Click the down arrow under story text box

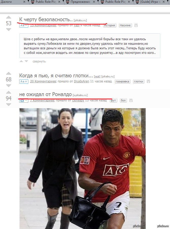point(26,61)
